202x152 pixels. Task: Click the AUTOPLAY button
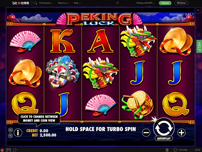[164, 138]
